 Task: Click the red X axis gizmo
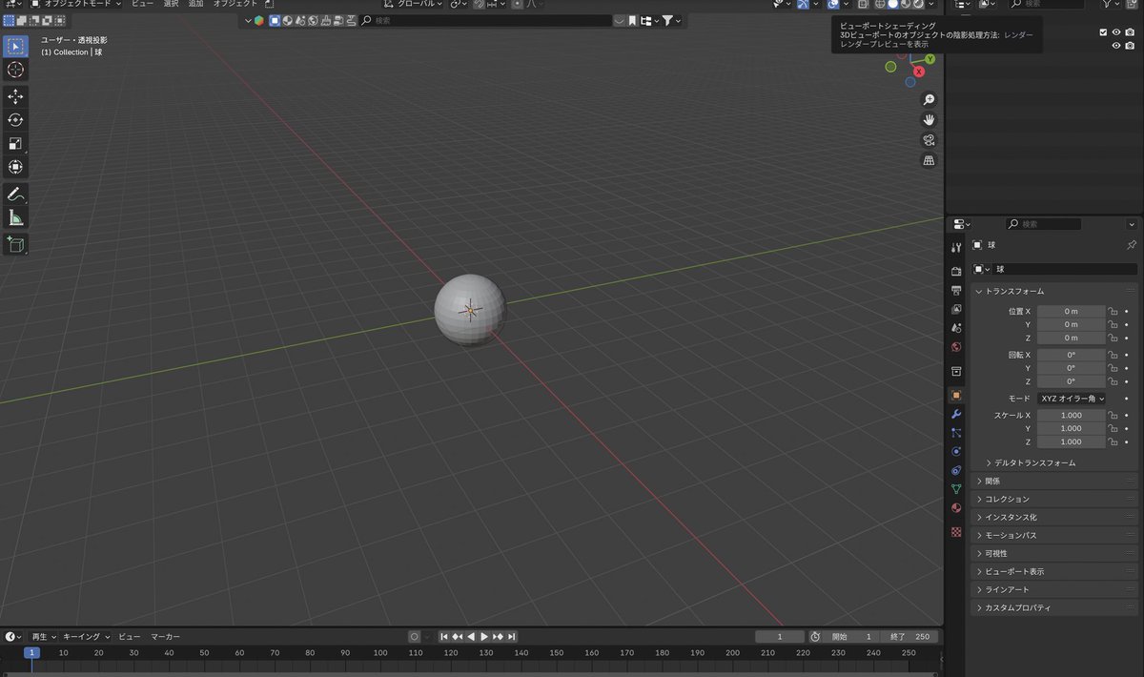(919, 72)
